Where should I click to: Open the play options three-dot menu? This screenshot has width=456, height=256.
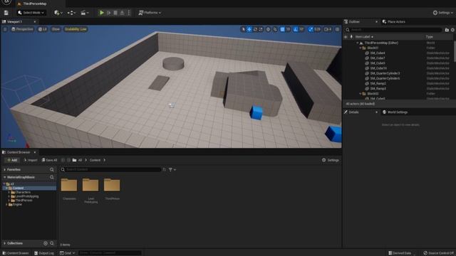click(x=128, y=13)
